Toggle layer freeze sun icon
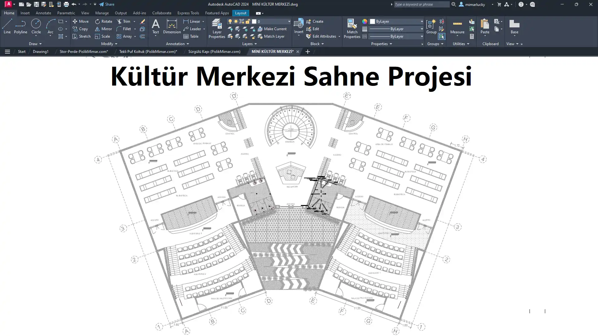 pos(236,21)
